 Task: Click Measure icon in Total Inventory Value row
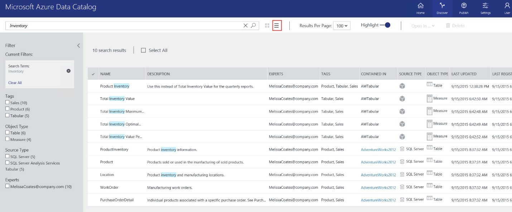click(430, 99)
